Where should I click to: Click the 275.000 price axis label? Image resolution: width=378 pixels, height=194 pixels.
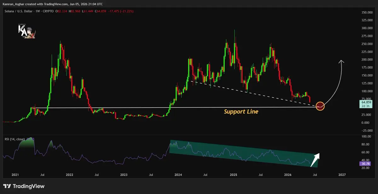367,36
